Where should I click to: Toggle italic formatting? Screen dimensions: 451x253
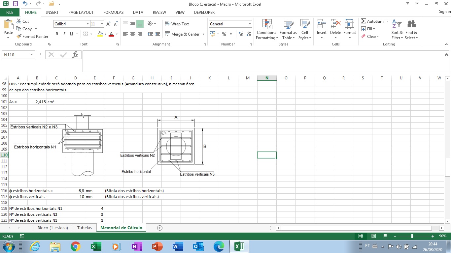(64, 34)
